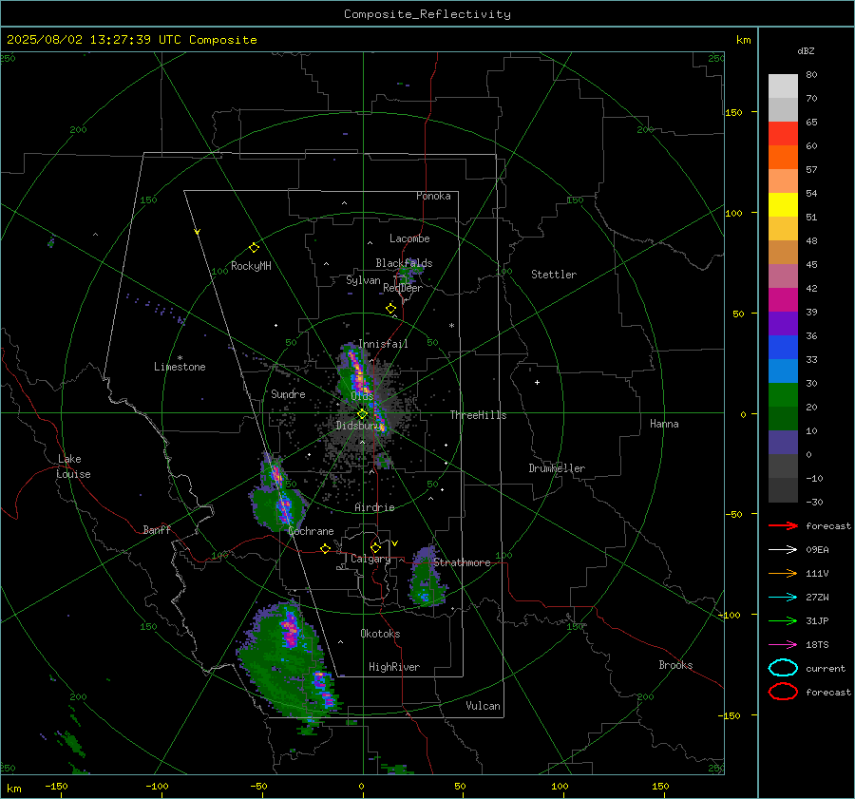Click the white plus marker west of Hanna
Viewport: 855px width, 799px height.
[x=537, y=382]
